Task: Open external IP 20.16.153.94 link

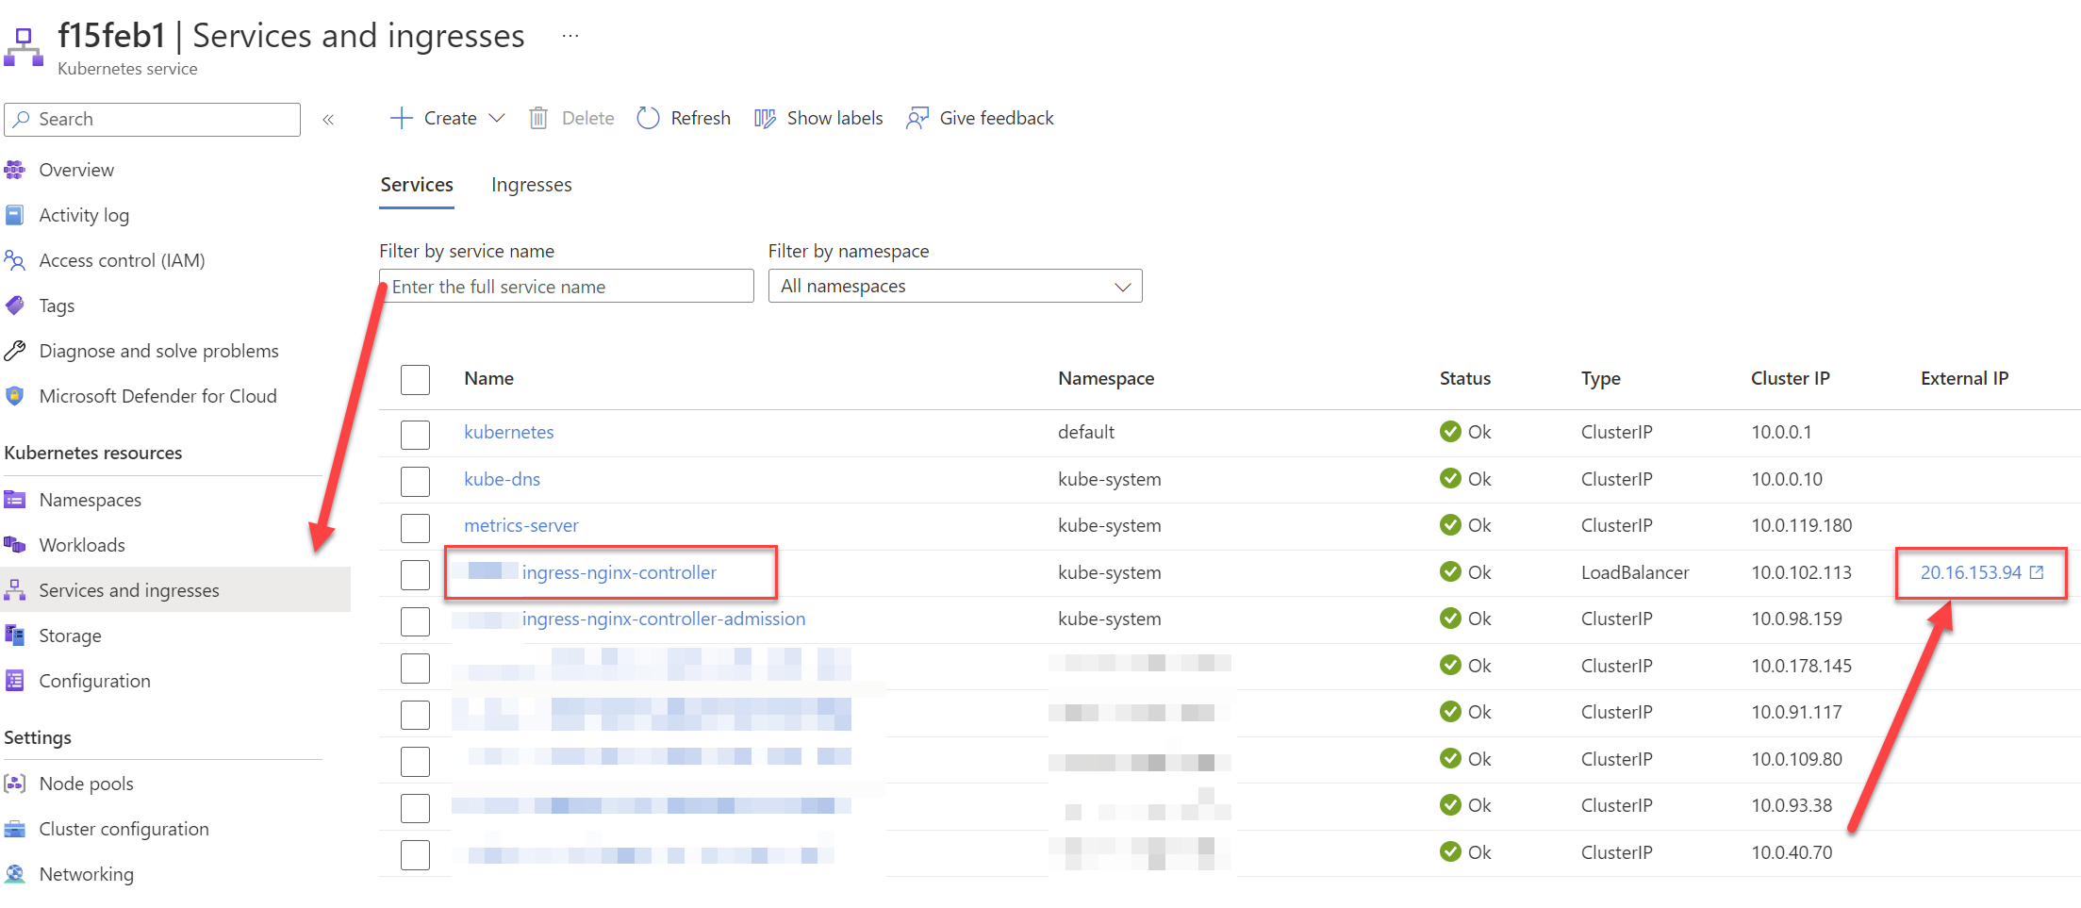Action: (x=1971, y=572)
